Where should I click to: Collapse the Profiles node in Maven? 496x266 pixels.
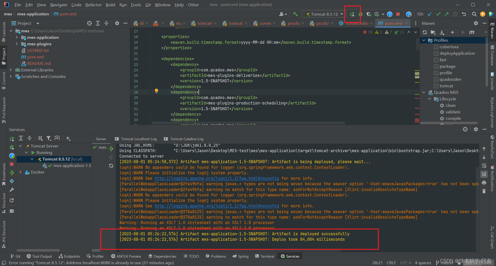424,40
